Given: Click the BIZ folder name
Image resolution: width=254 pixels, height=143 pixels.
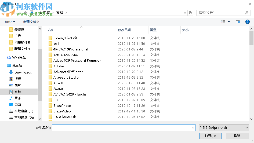Looking at the screenshot, I should pyautogui.click(x=56, y=100).
